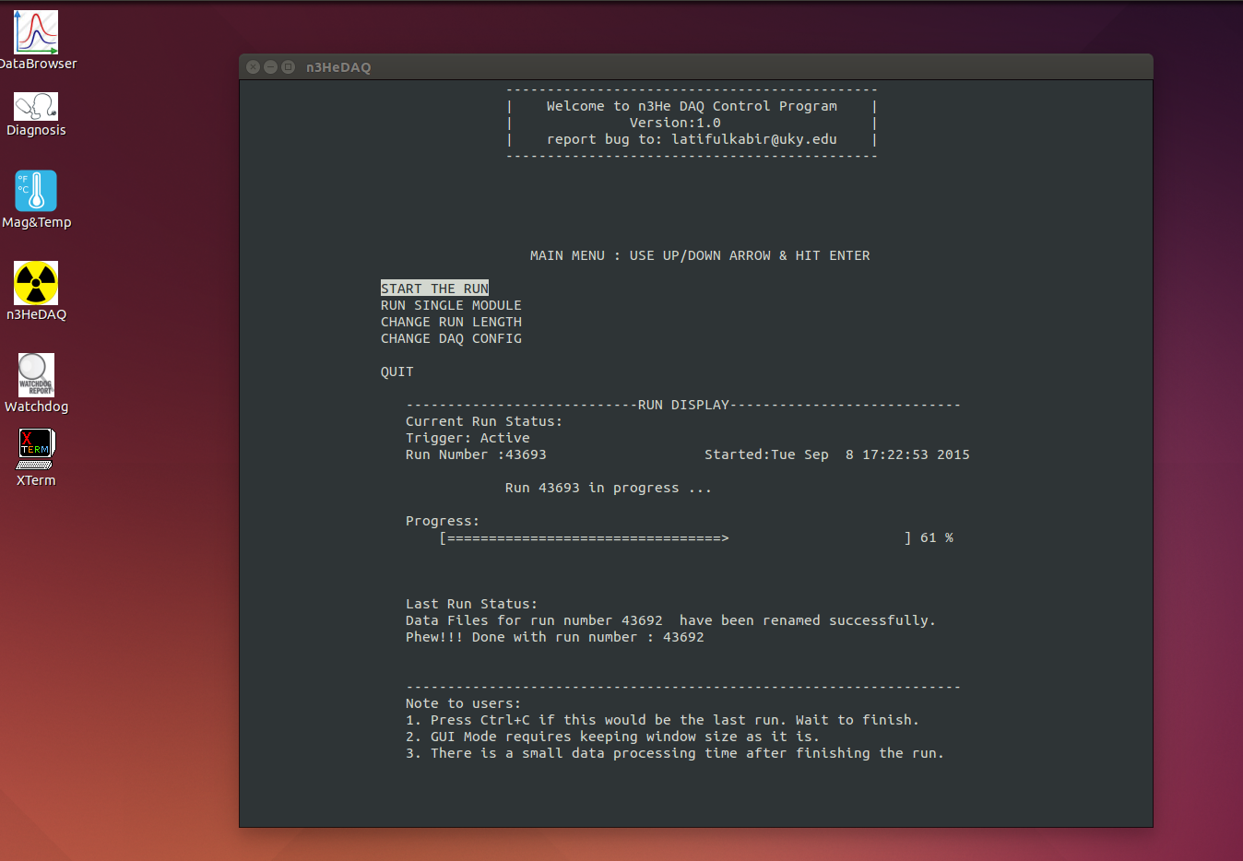
Task: Select CHANGE RUN LENGTH option
Action: coord(451,322)
